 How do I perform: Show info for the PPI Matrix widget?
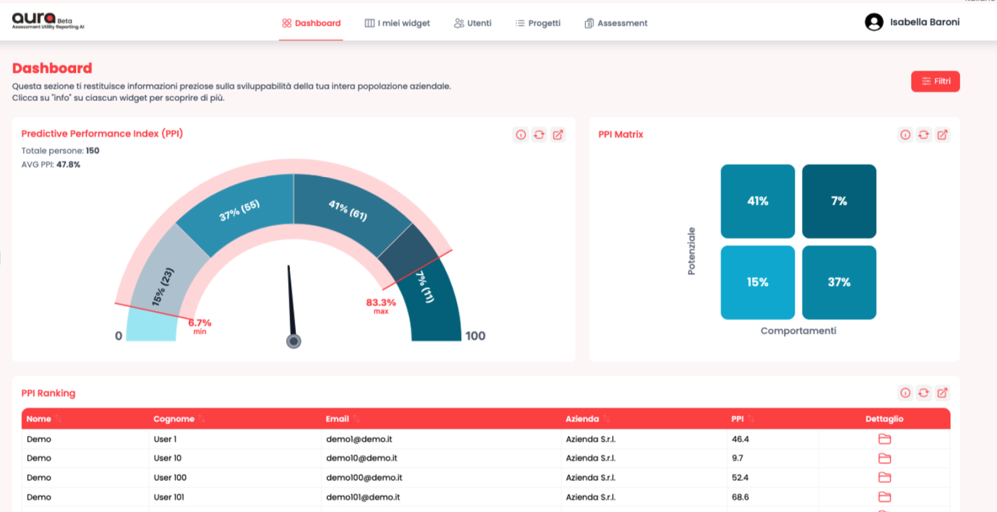point(905,135)
